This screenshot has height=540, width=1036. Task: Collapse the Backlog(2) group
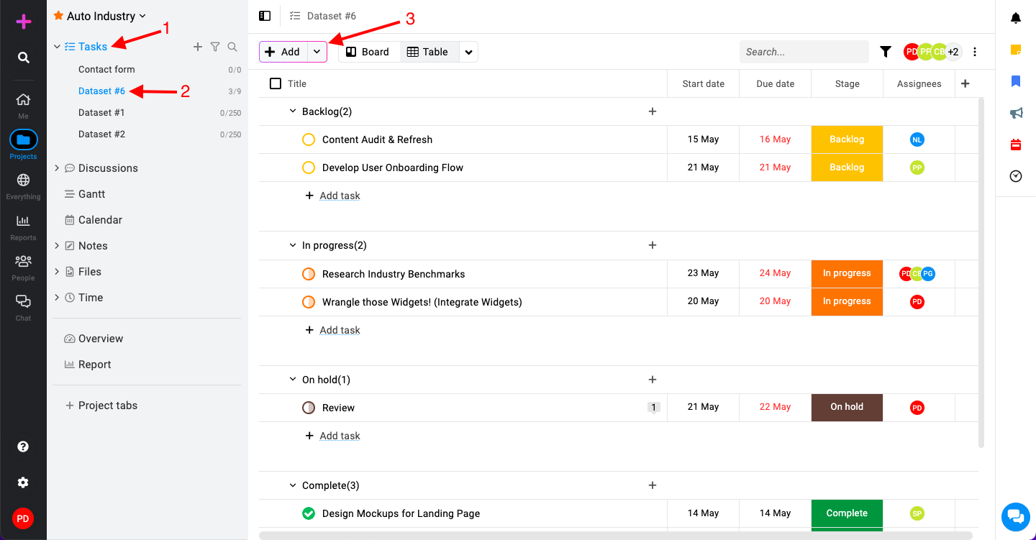293,111
